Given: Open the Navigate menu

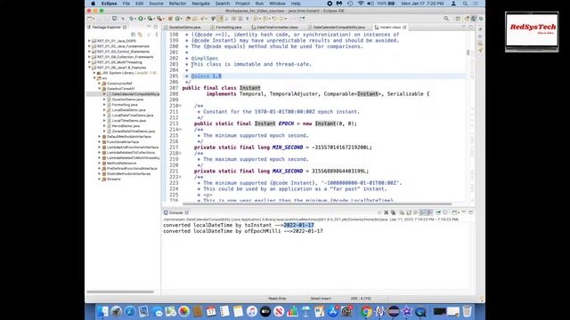Looking at the screenshot, I should pos(200,4).
